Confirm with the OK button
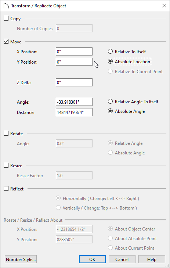The width and height of the screenshot is (170, 268). tap(92, 259)
